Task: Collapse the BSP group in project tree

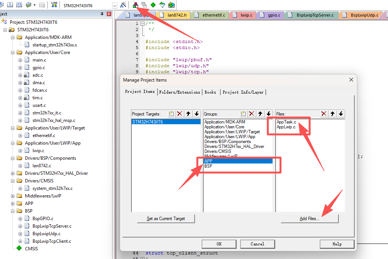Action: pyautogui.click(x=13, y=211)
